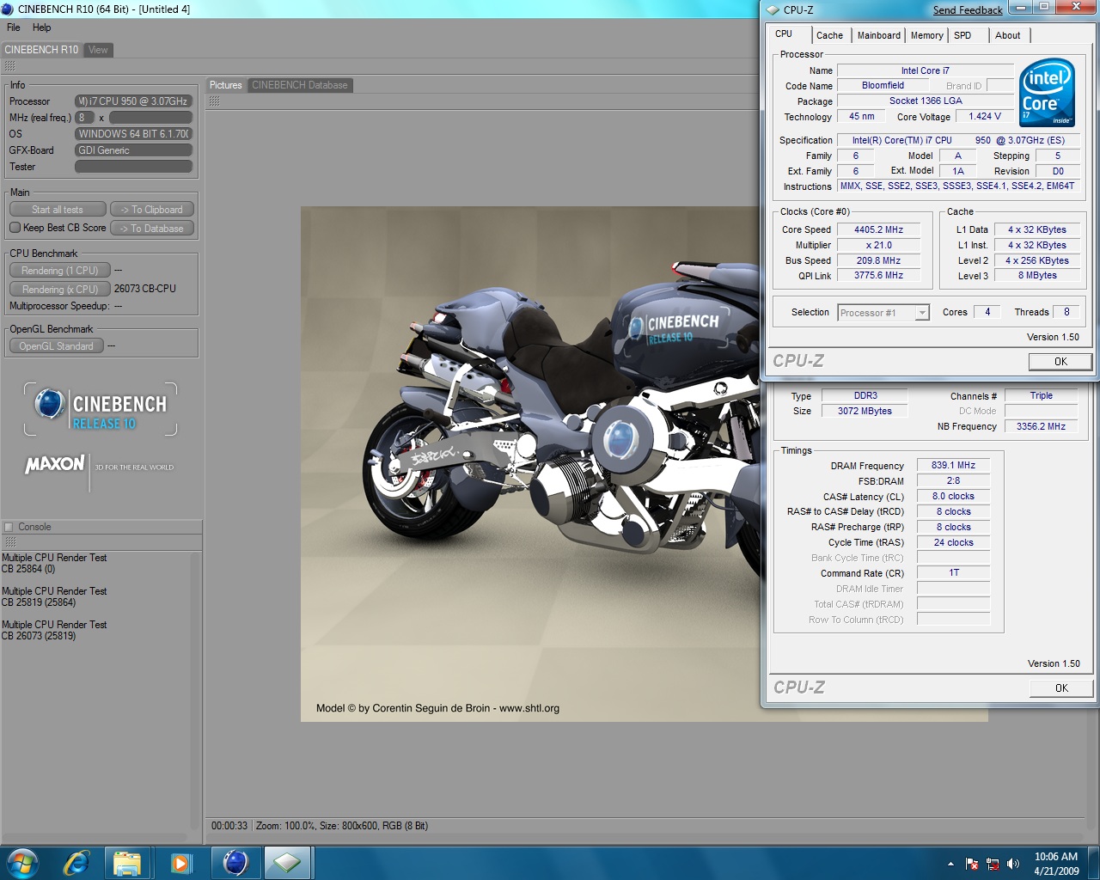The width and height of the screenshot is (1100, 880).
Task: Run OpenGL Standard benchmark
Action: tap(57, 346)
